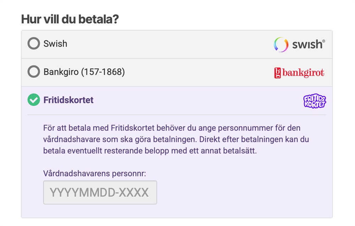Click the green Fritidskortet checkmark
The width and height of the screenshot is (355, 226).
click(34, 100)
